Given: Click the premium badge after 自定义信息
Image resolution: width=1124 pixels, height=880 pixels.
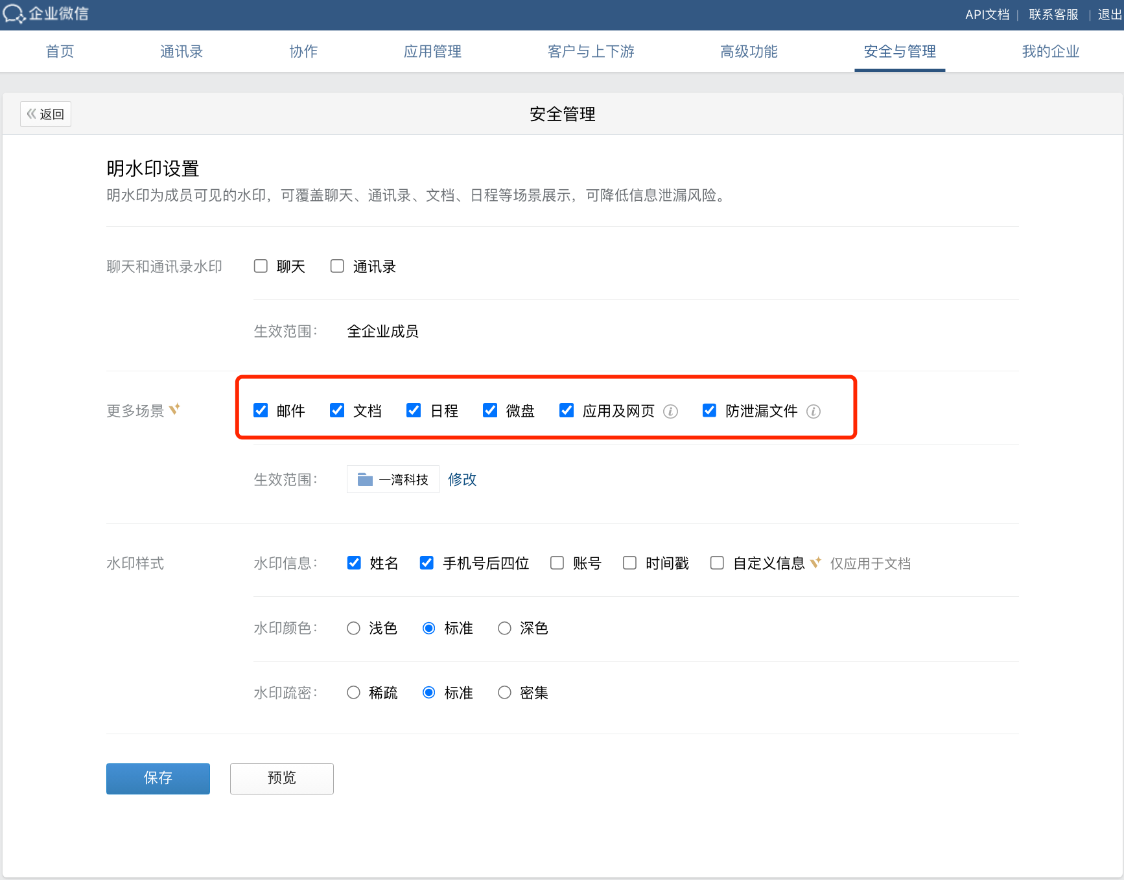Looking at the screenshot, I should click(815, 562).
